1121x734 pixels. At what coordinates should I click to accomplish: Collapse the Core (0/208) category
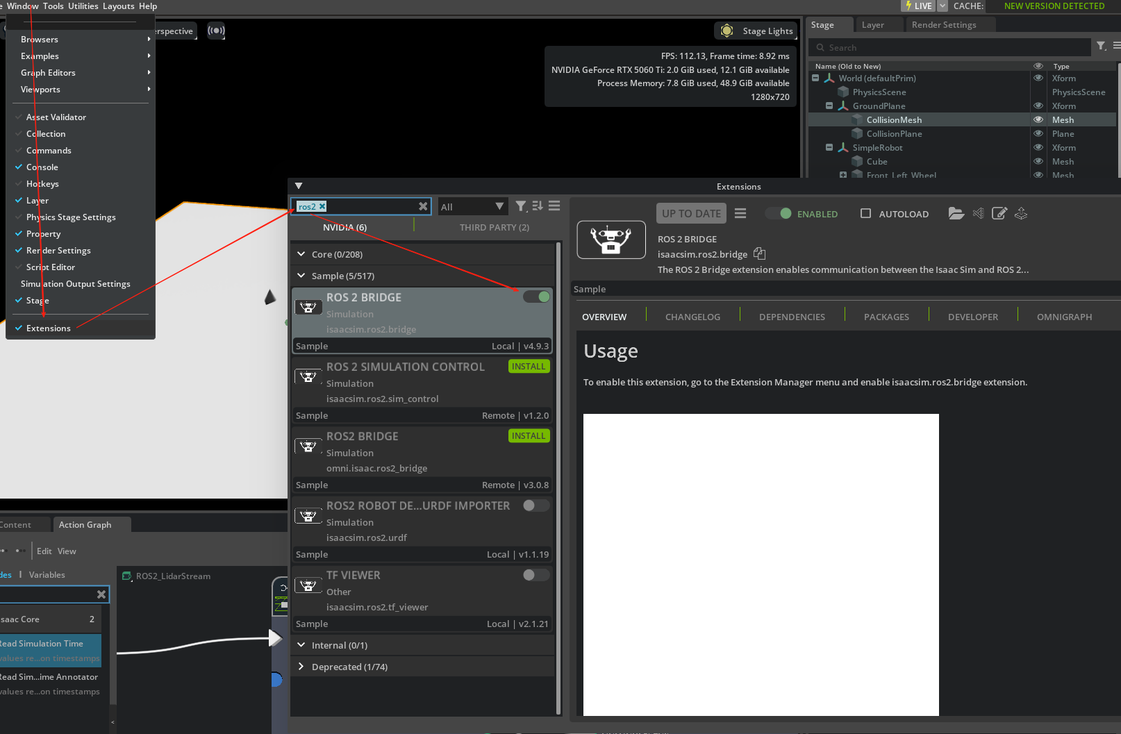pyautogui.click(x=301, y=254)
